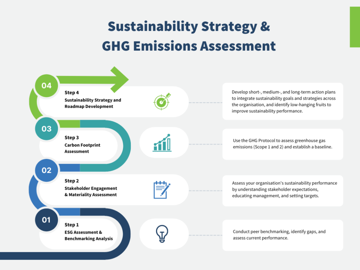Select the dark circle labeled 01

pyautogui.click(x=46, y=220)
